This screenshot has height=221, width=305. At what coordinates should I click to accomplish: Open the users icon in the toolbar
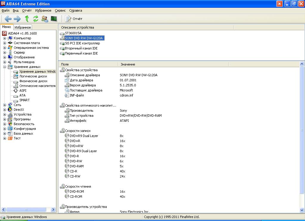coord(45,19)
